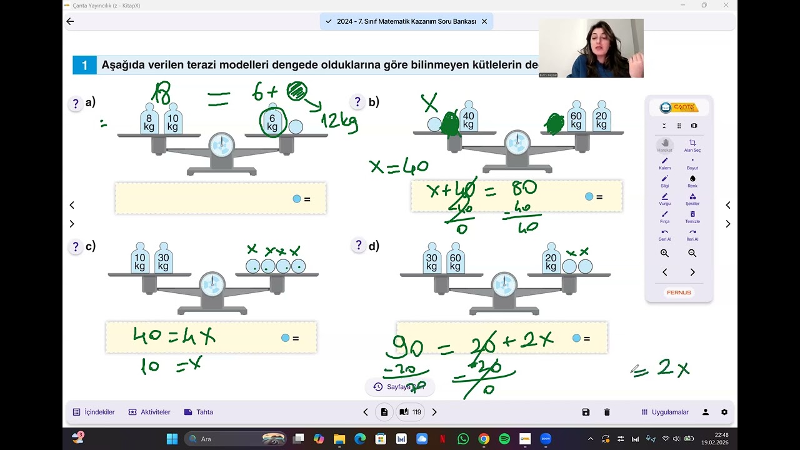
Task: Click left-edge forward chevron below it
Action: point(72,224)
